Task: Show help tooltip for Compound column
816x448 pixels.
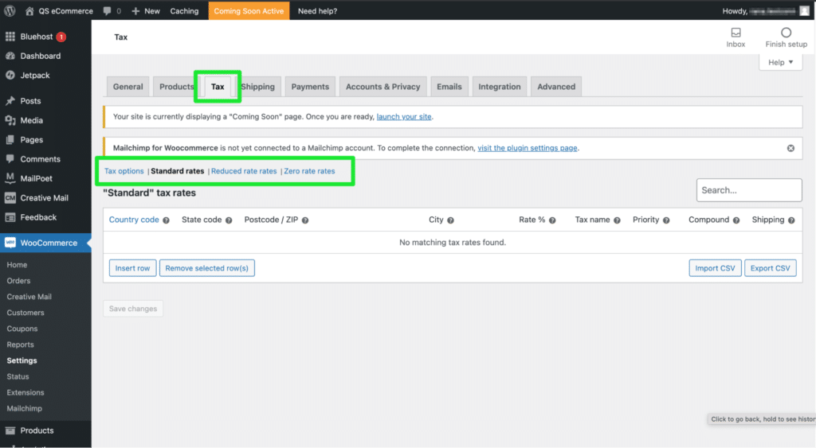Action: [x=736, y=220]
